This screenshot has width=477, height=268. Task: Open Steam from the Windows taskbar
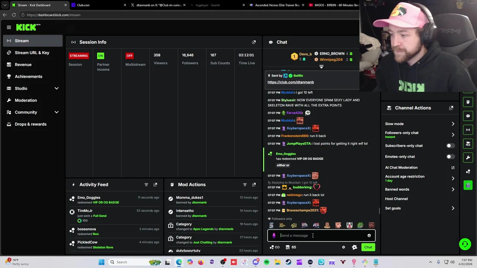pyautogui.click(x=288, y=262)
